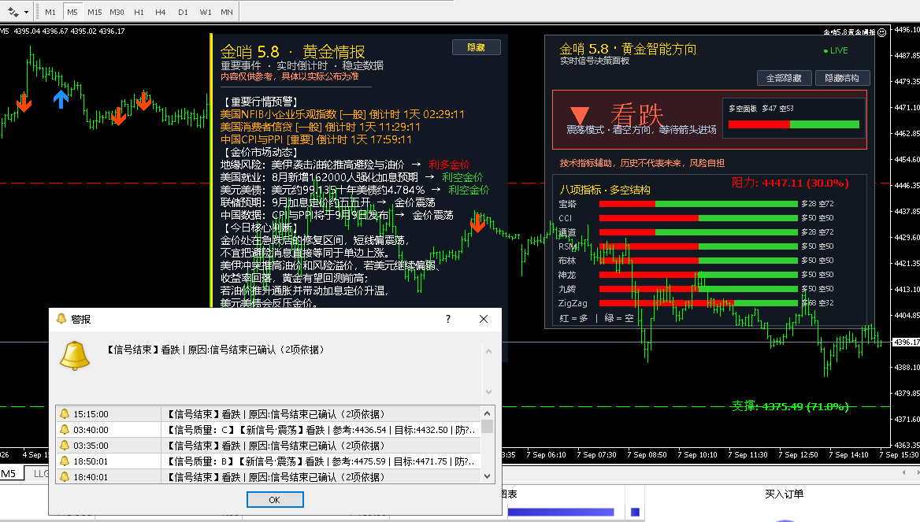Click the 买入订单 label at bottom

[784, 494]
